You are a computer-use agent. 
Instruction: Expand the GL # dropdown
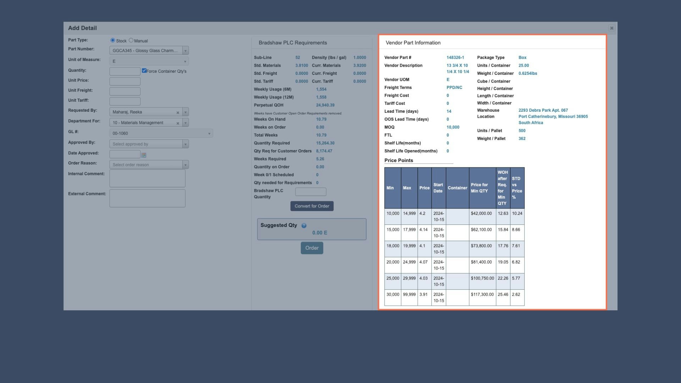[x=209, y=133]
